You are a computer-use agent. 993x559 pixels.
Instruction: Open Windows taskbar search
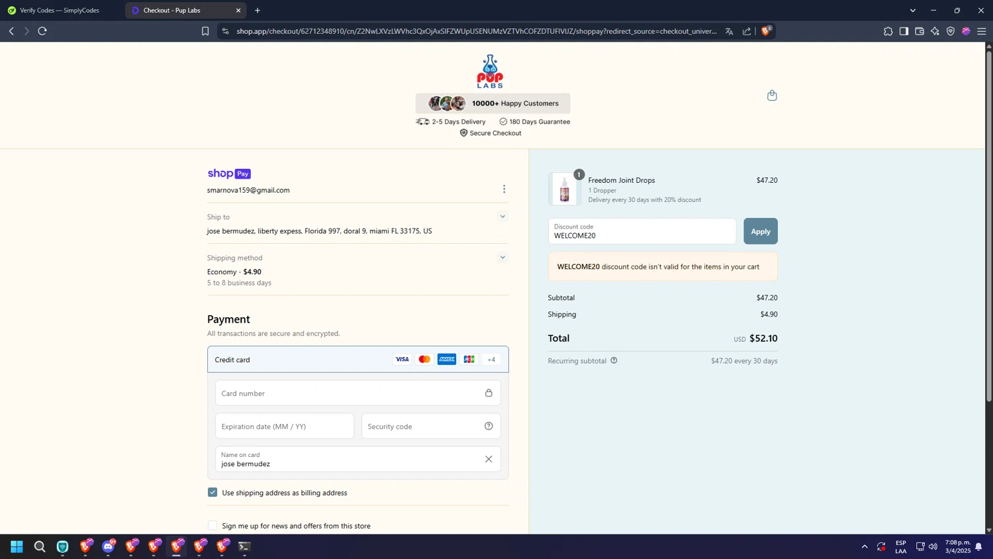coord(40,546)
